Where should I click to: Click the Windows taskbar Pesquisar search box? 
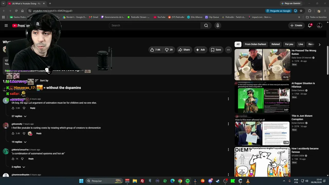point(104,181)
